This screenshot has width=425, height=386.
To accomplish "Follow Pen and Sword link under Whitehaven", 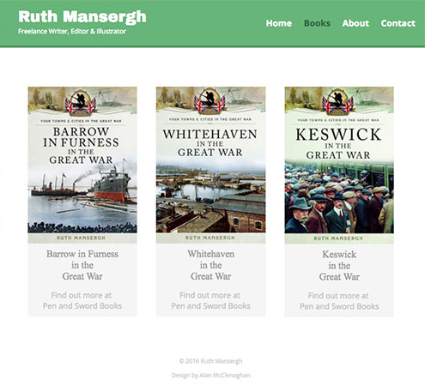I will coord(211,300).
